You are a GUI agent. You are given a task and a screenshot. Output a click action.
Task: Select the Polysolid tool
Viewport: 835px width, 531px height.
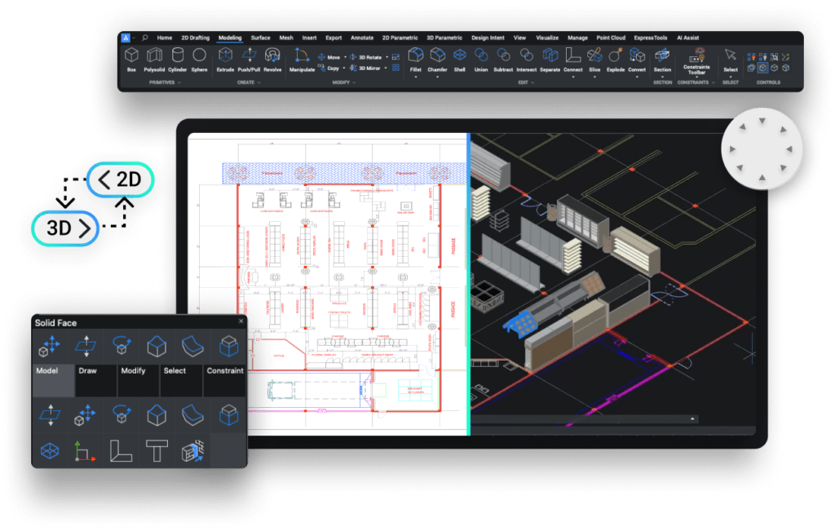[x=154, y=59]
